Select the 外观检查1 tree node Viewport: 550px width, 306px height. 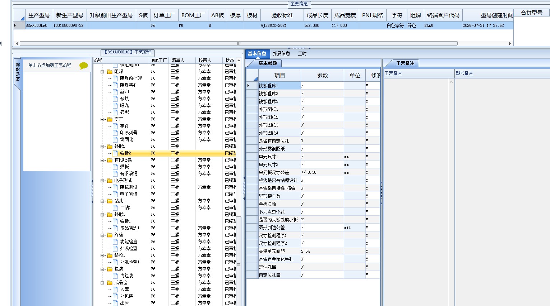[x=130, y=262]
